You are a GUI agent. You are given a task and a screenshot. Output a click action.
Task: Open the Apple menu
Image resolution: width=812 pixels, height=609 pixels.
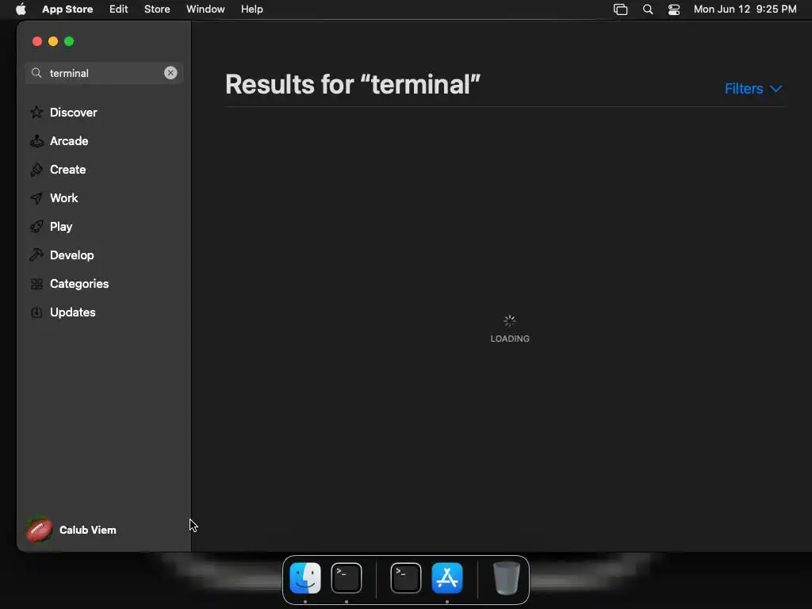pos(21,9)
